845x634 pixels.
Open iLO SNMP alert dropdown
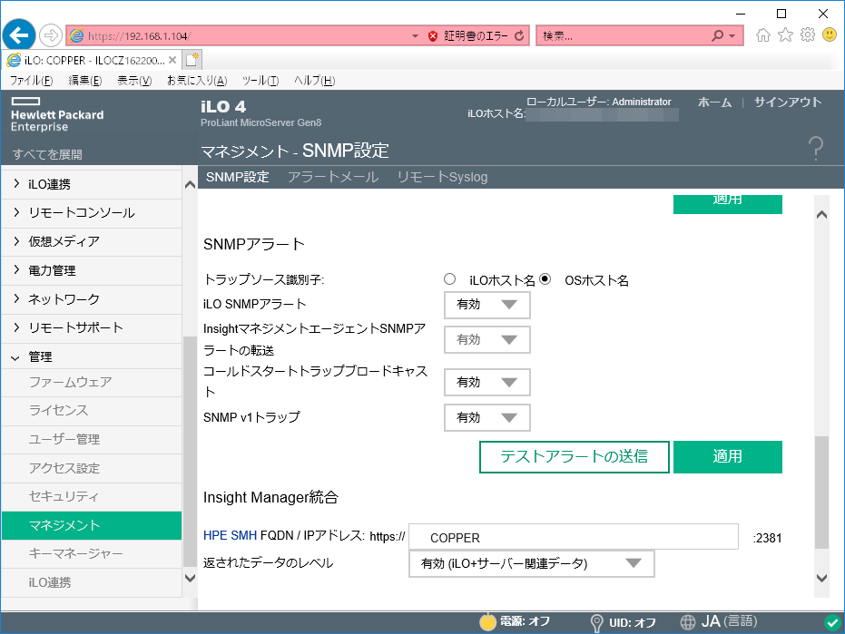487,305
